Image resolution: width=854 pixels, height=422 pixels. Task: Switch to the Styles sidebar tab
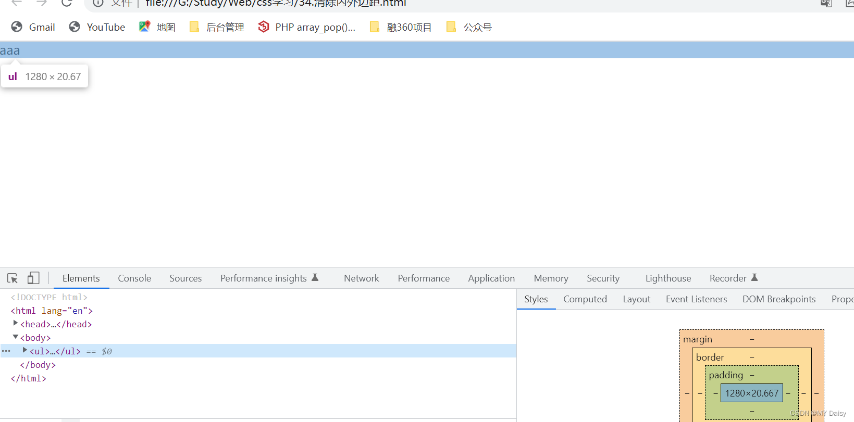click(536, 299)
